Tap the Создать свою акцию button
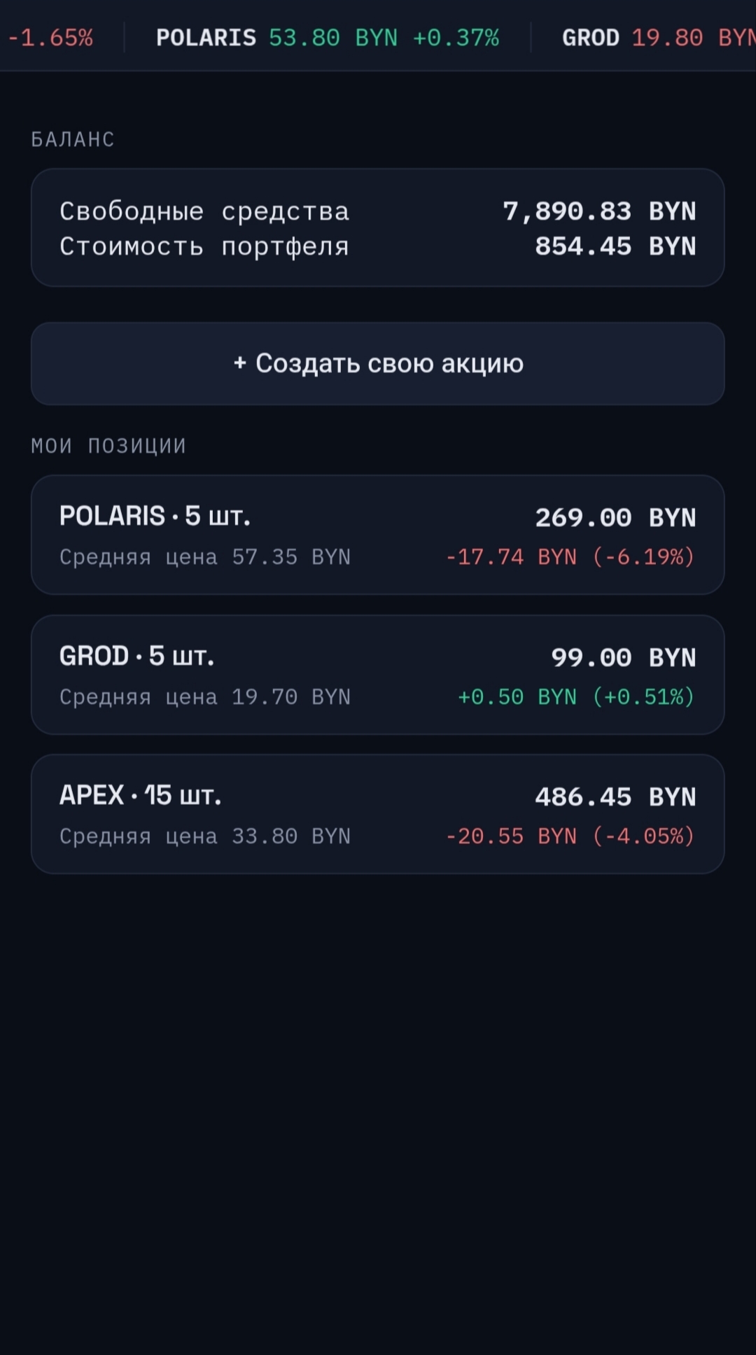756x1355 pixels. tap(378, 363)
